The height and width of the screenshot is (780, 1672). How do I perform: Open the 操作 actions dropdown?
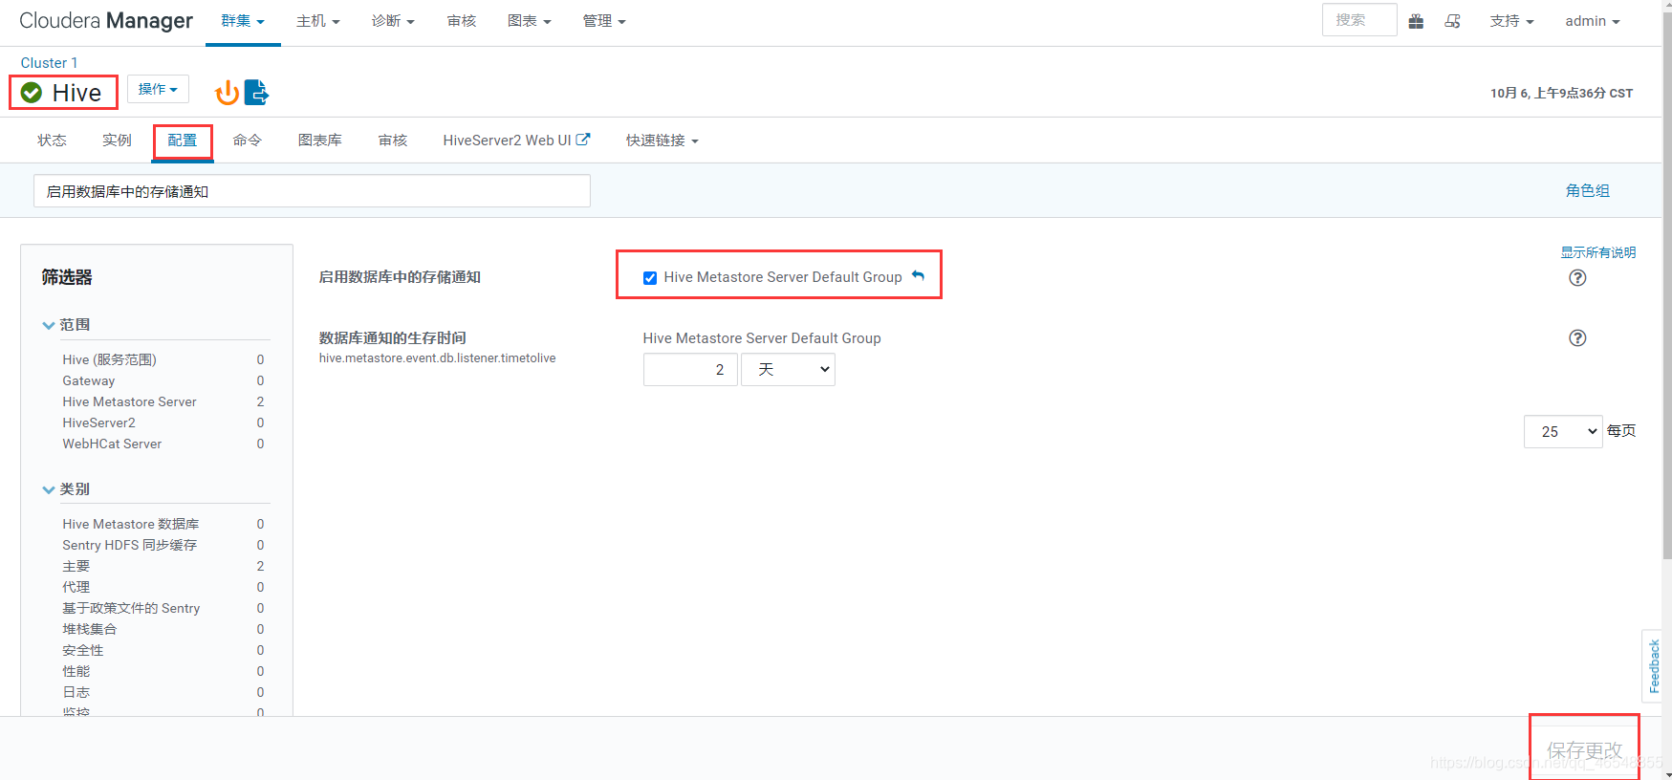pyautogui.click(x=158, y=89)
